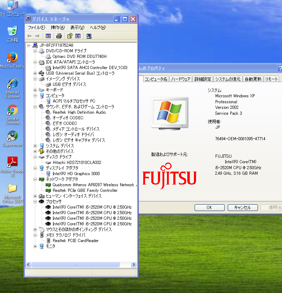
Task: Switch to ハードウェア tab in System Properties
Action: coord(181,79)
